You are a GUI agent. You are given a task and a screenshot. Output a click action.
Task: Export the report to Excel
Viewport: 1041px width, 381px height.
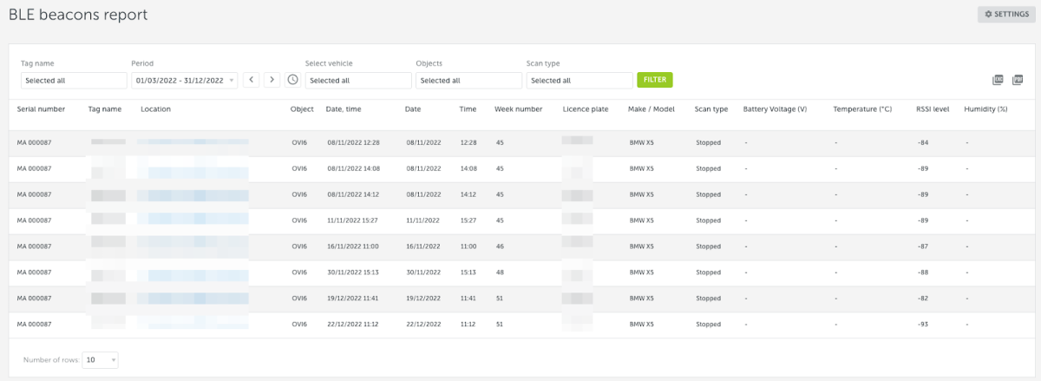point(998,80)
